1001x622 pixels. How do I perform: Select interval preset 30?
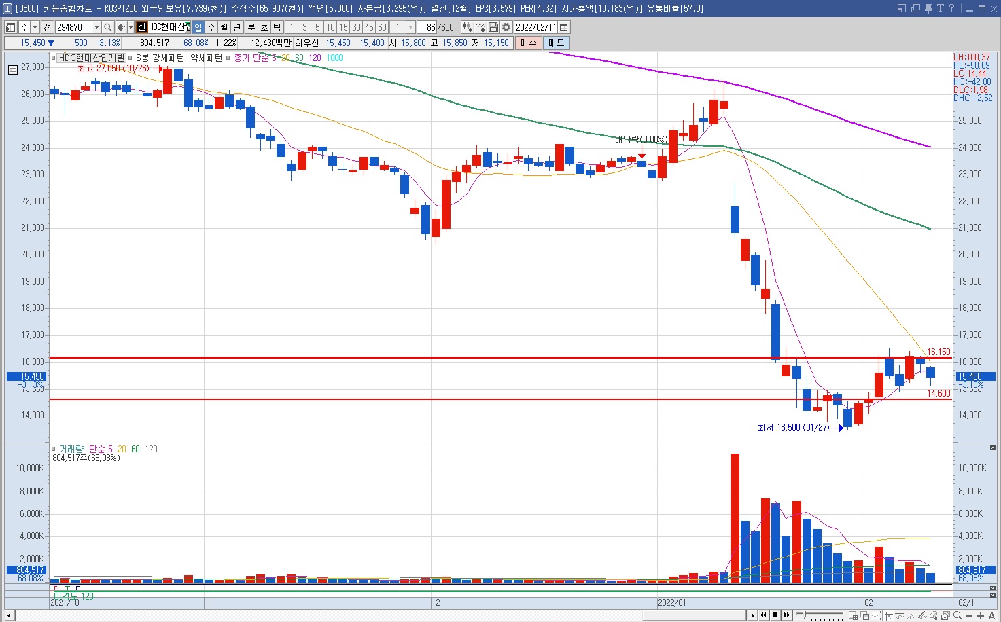click(356, 27)
